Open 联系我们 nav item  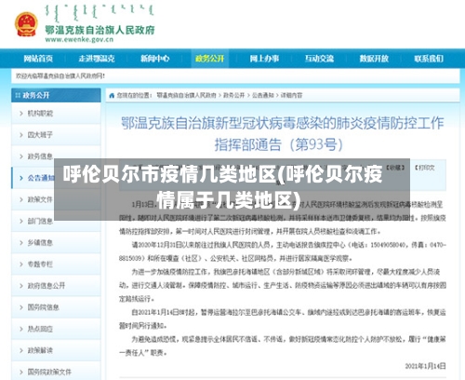pyautogui.click(x=429, y=59)
